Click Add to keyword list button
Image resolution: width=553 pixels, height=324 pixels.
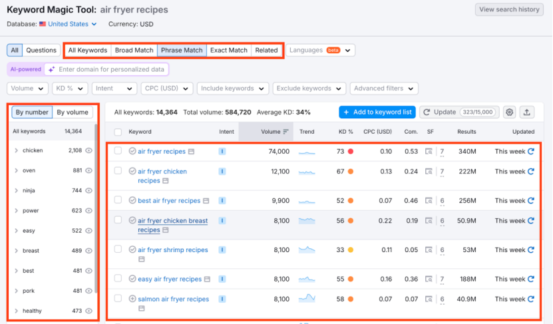pos(377,112)
